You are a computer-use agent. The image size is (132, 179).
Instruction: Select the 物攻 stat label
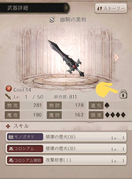[12, 105]
